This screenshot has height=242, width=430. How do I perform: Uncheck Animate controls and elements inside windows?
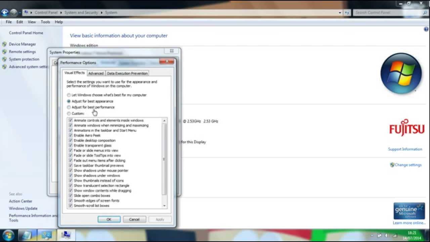coord(71,120)
